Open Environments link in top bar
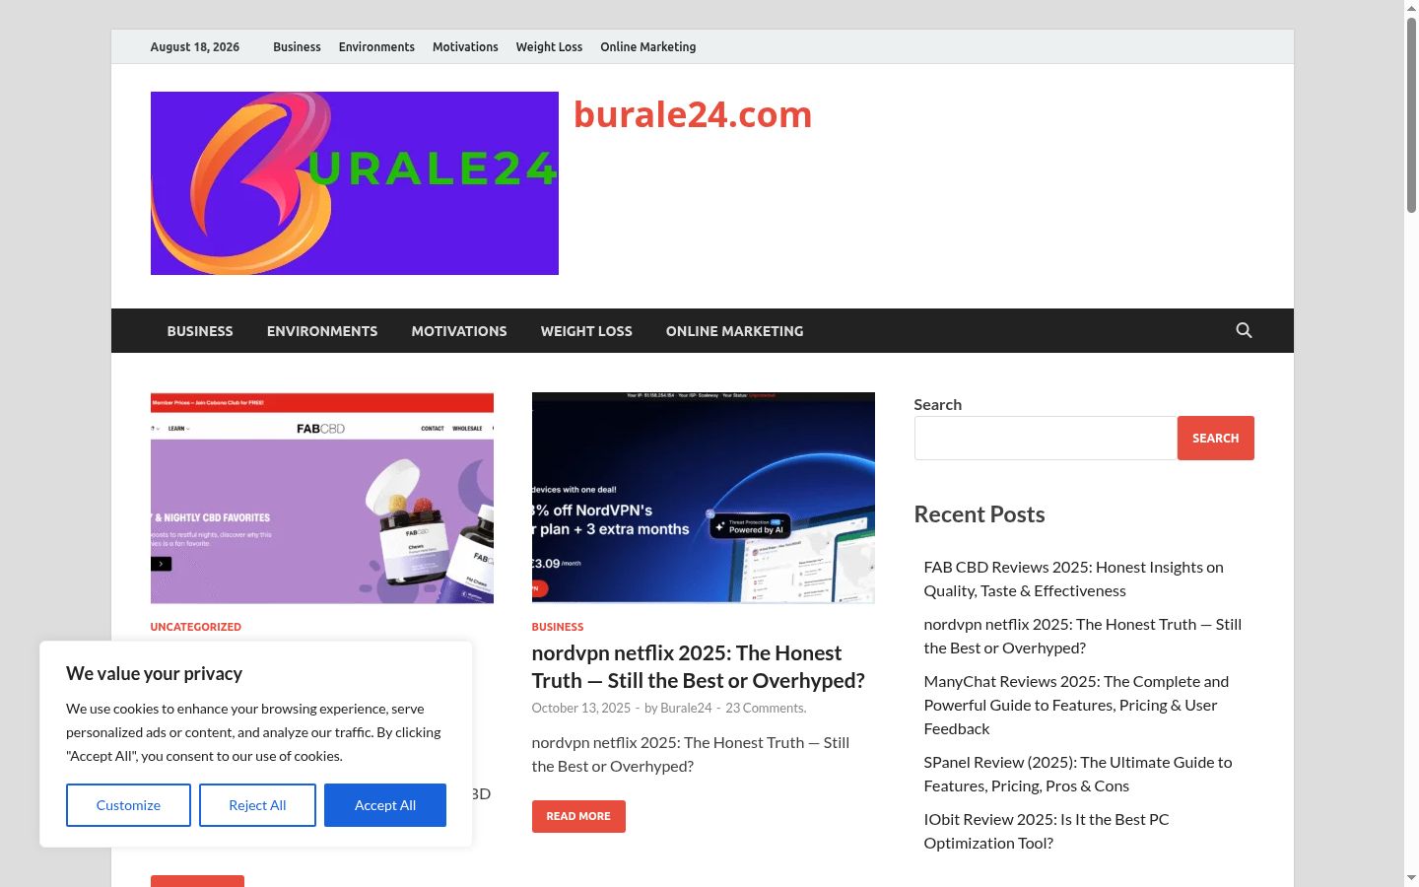This screenshot has width=1419, height=887. (376, 46)
